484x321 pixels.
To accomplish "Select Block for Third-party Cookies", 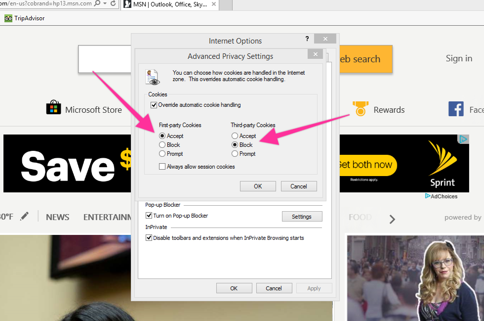I will [x=235, y=144].
